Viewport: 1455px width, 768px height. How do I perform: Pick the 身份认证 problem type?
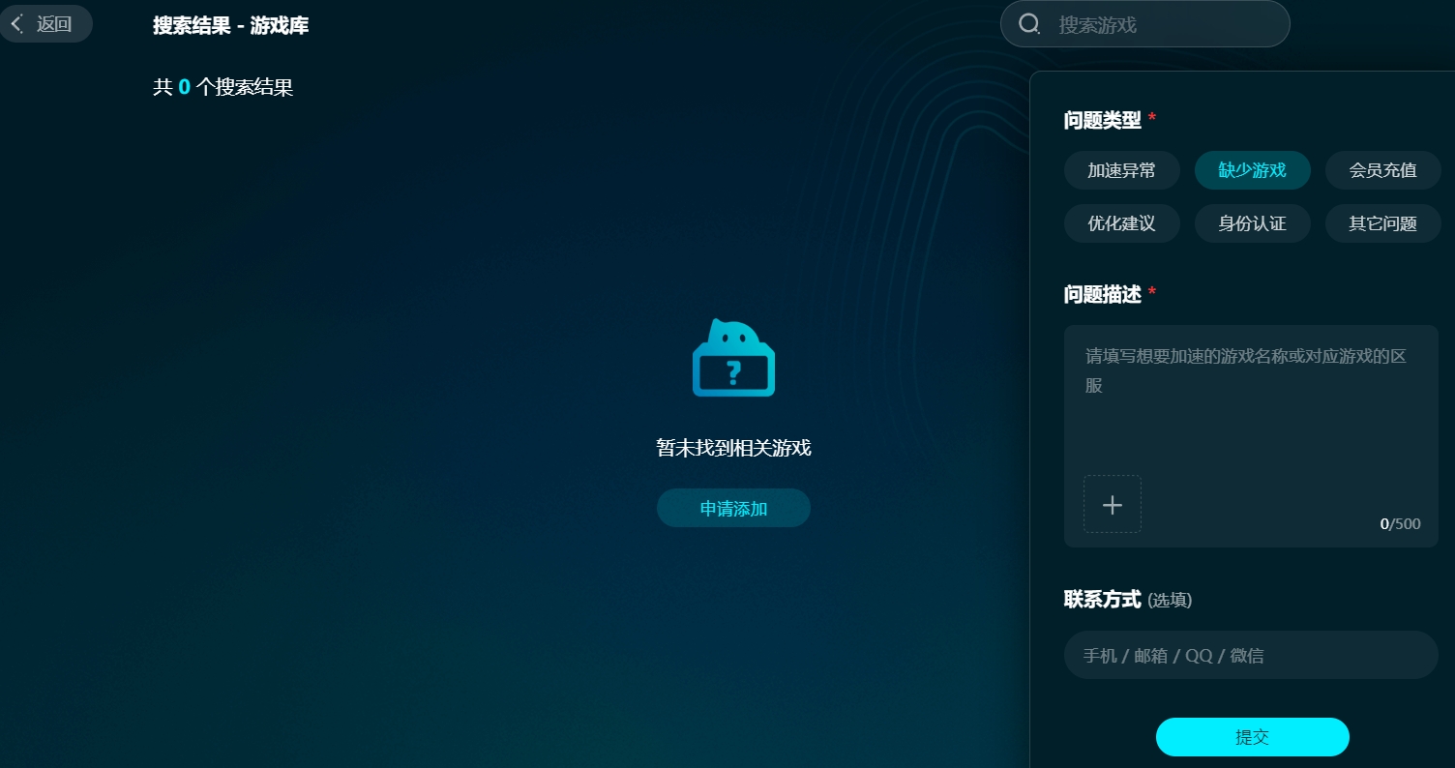tap(1253, 223)
